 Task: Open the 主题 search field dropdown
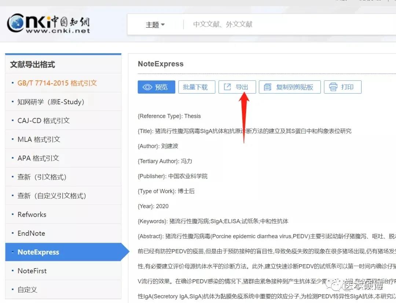(x=155, y=25)
